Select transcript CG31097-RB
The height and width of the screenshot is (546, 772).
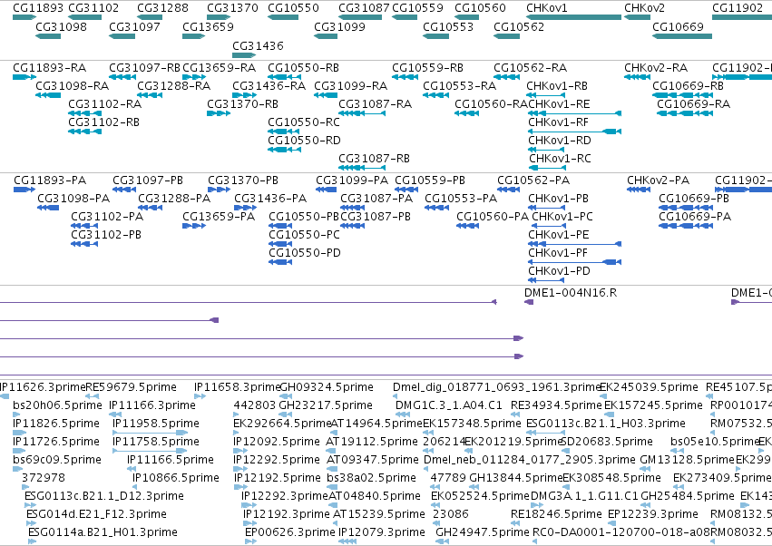[x=144, y=67]
